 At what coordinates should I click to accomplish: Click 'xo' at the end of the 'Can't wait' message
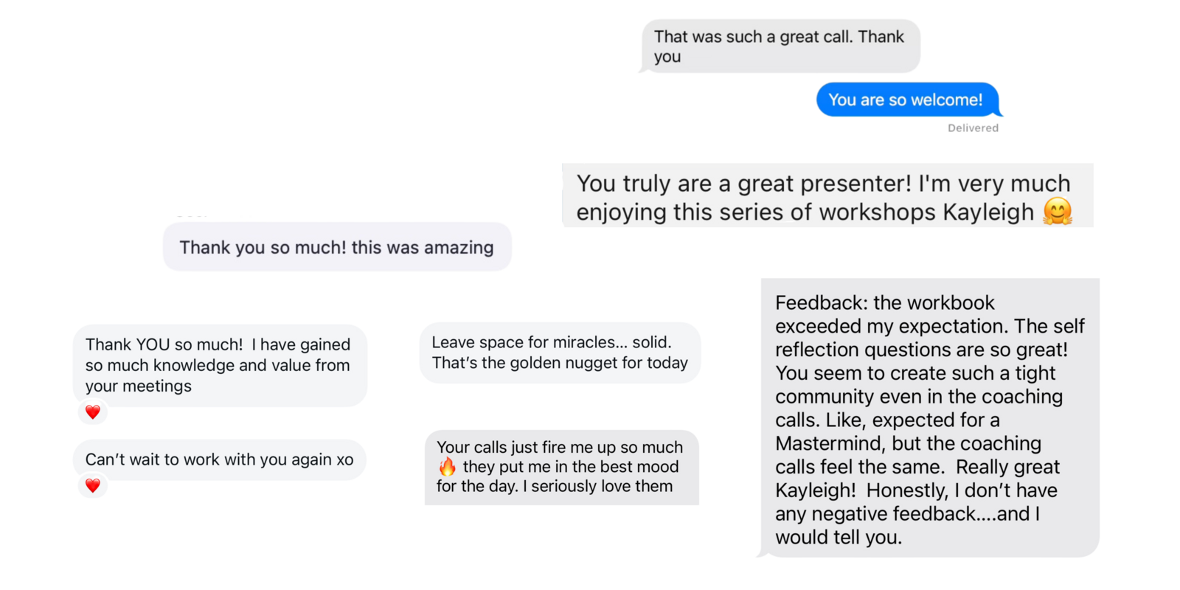[344, 459]
